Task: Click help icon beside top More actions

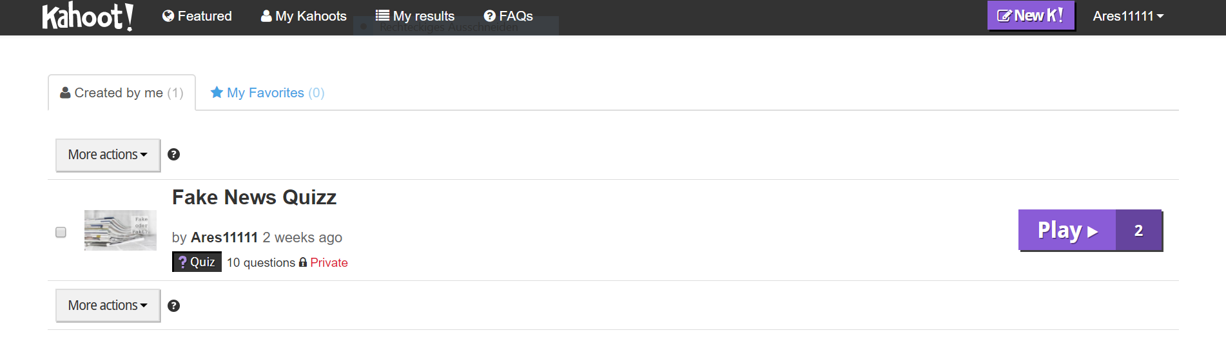Action: click(x=173, y=155)
